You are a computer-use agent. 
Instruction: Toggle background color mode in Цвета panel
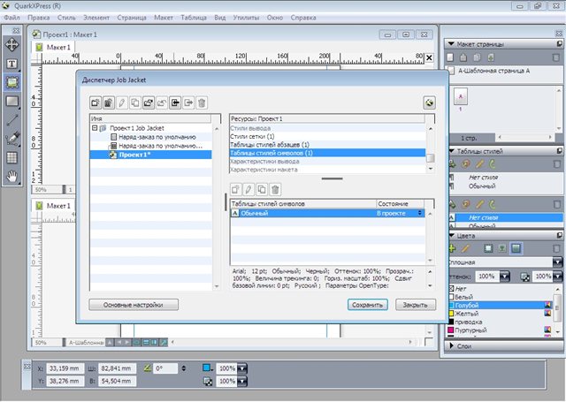click(x=516, y=248)
